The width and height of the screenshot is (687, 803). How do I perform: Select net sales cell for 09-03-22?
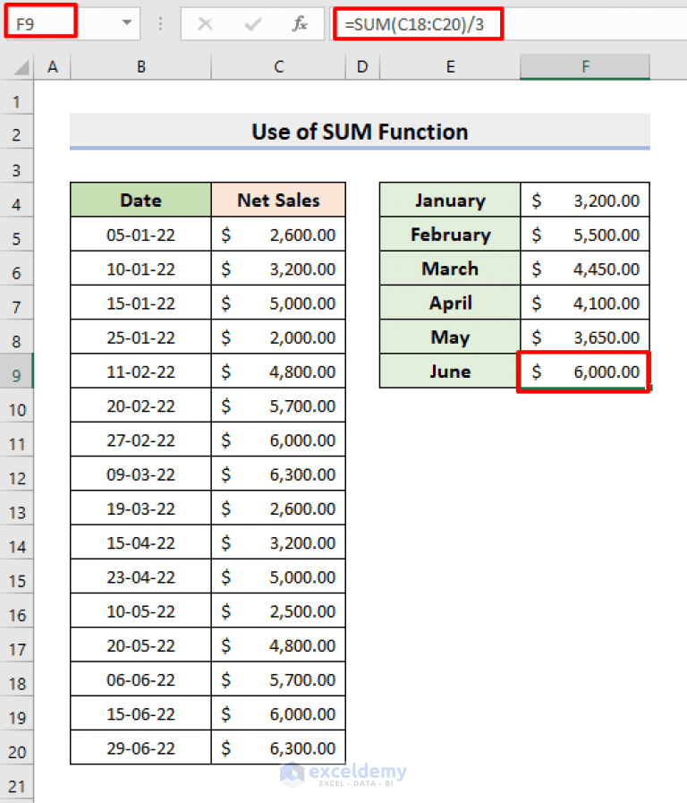[278, 474]
